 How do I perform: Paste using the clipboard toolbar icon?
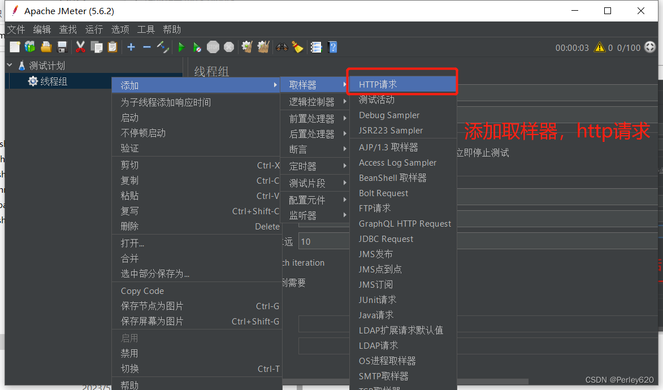(x=112, y=47)
